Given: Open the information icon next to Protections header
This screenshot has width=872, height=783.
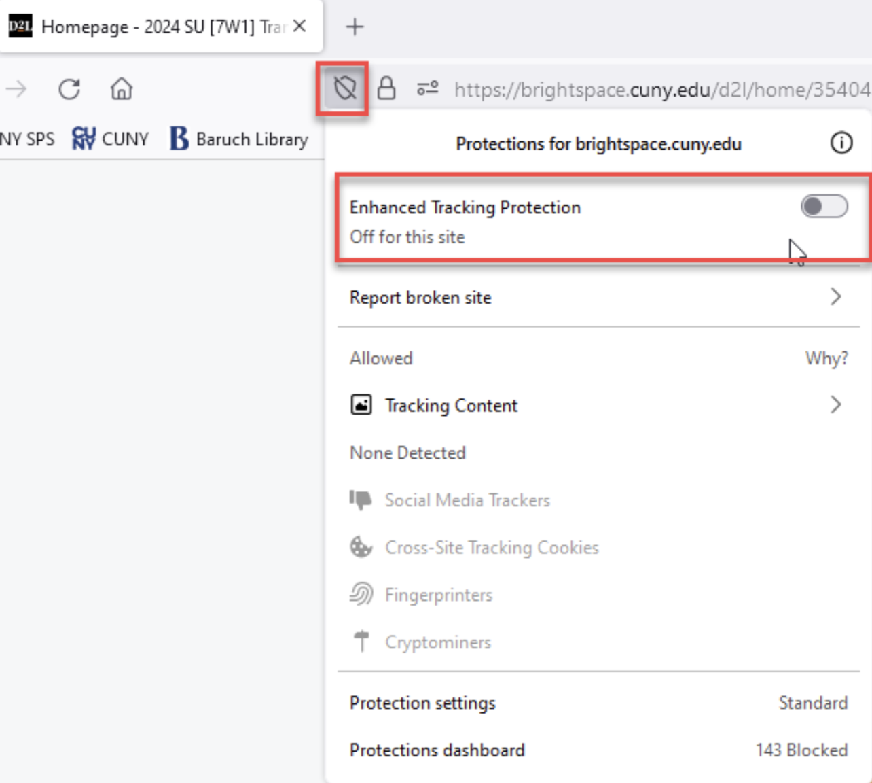Looking at the screenshot, I should [841, 143].
